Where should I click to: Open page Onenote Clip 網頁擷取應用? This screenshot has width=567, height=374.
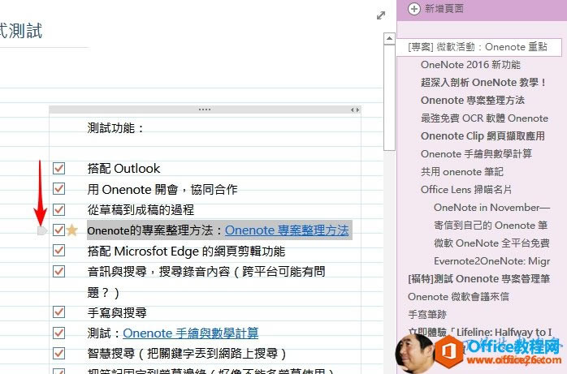(483, 135)
